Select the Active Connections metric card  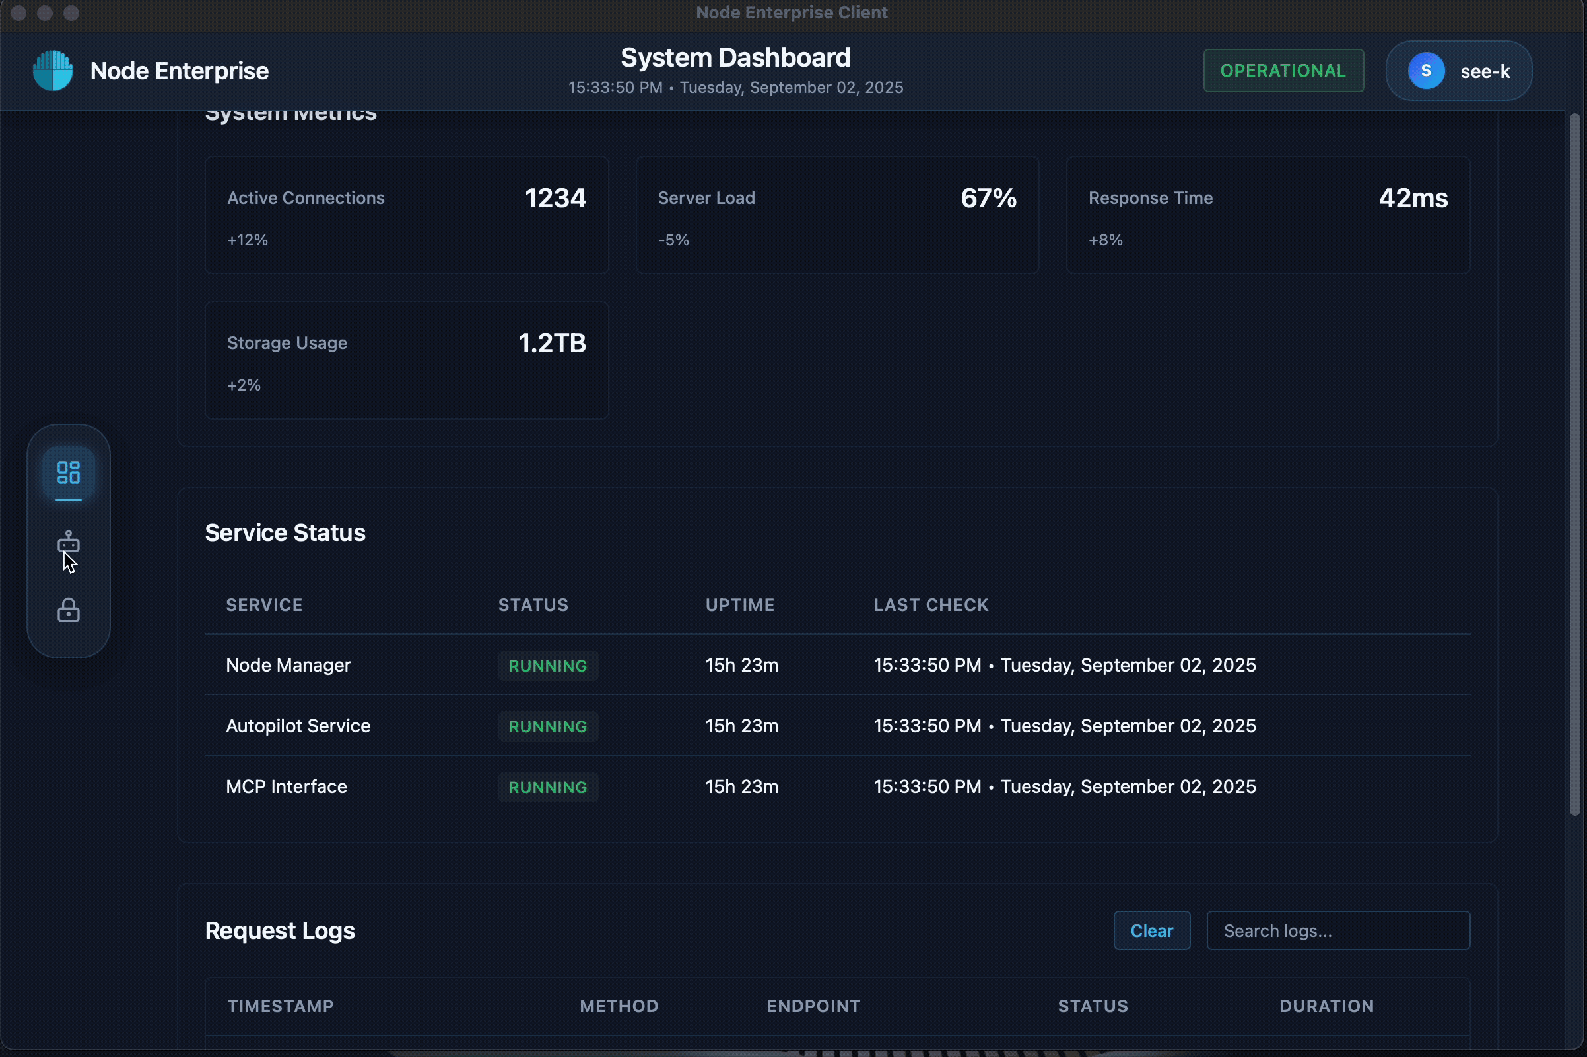[406, 216]
